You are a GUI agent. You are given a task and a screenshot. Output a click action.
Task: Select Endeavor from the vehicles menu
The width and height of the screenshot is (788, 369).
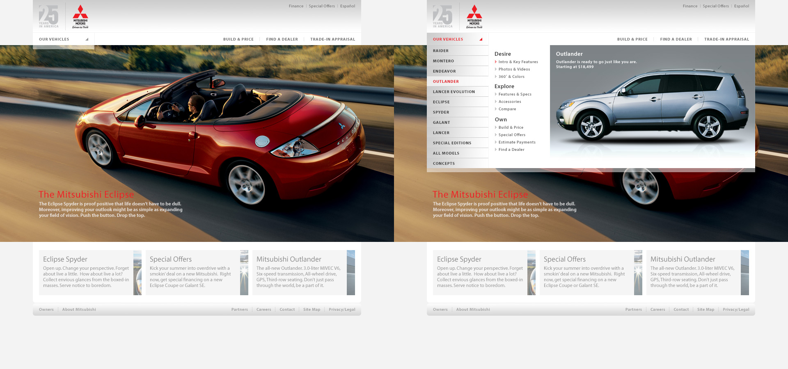(458, 71)
